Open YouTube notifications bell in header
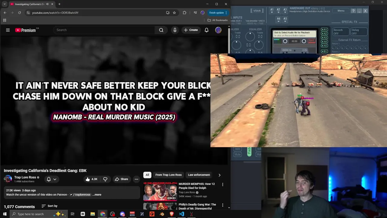 coord(207,30)
